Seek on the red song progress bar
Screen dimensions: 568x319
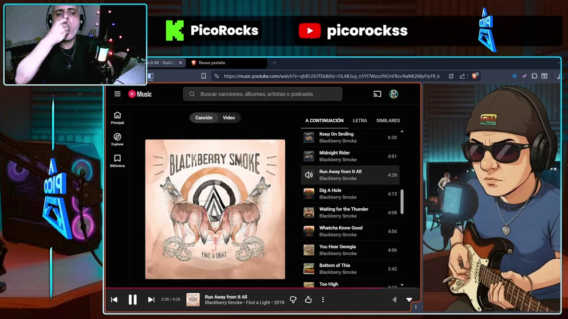tap(263, 288)
